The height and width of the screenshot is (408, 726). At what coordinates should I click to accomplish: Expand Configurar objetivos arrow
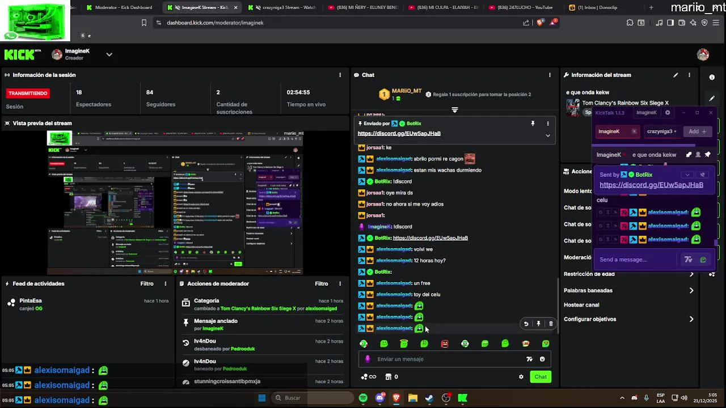[x=691, y=319]
